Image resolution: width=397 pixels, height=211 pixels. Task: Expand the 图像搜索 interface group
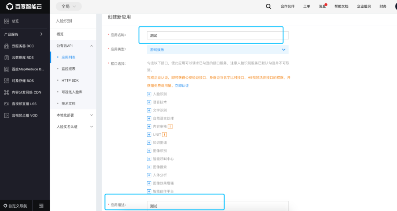pyautogui.click(x=149, y=167)
